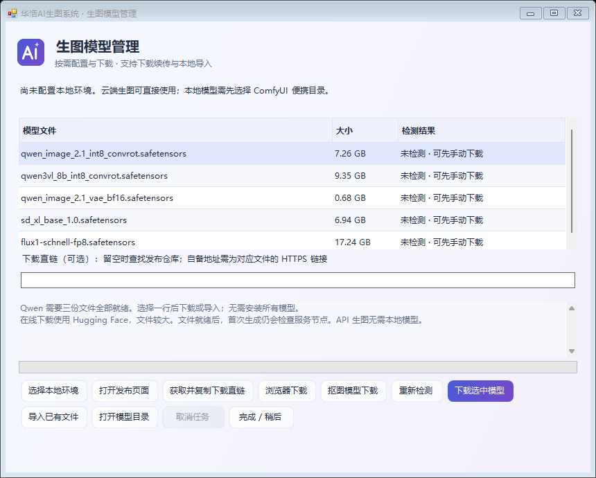This screenshot has height=478, width=596.
Task: Select row qwen_image_2.1_int8_convrot.safetensors
Action: (292, 154)
